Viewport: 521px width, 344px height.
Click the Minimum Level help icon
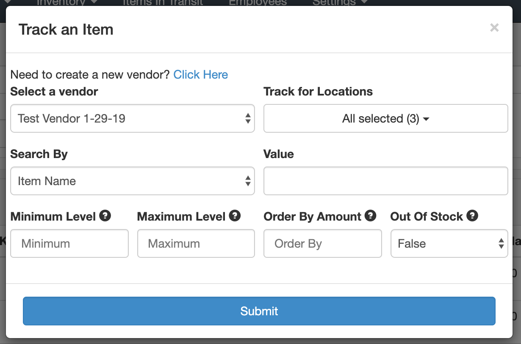click(105, 216)
